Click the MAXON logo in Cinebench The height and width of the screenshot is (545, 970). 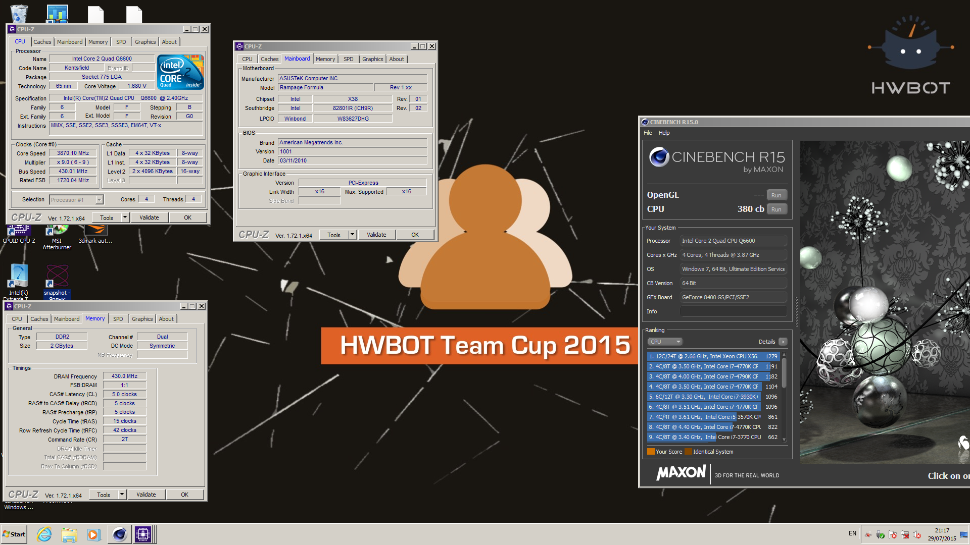pos(681,473)
